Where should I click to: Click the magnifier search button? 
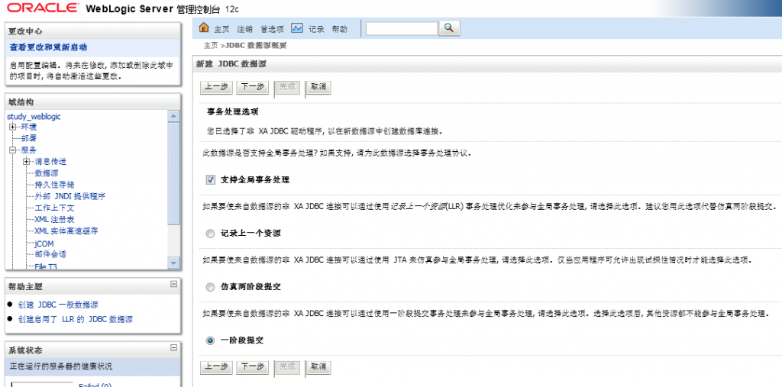tap(449, 28)
